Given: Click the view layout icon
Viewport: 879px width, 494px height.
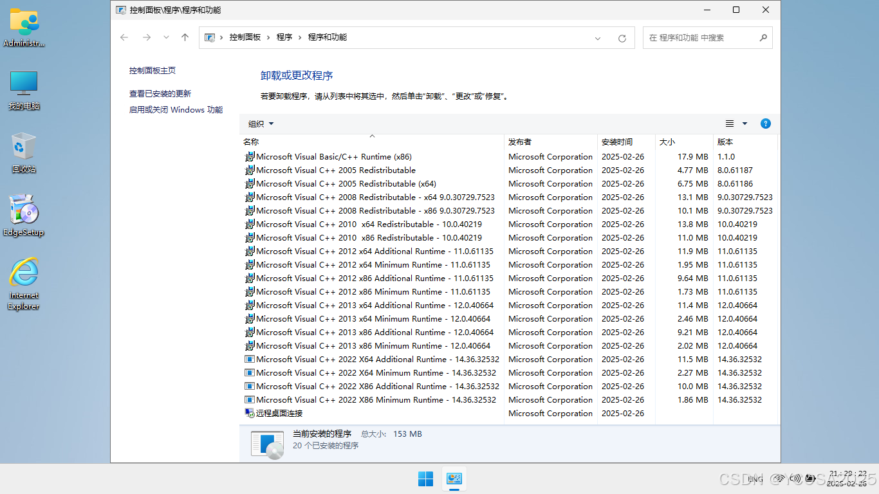Looking at the screenshot, I should (x=730, y=123).
